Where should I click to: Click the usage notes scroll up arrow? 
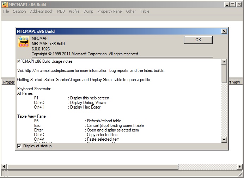coord(224,62)
